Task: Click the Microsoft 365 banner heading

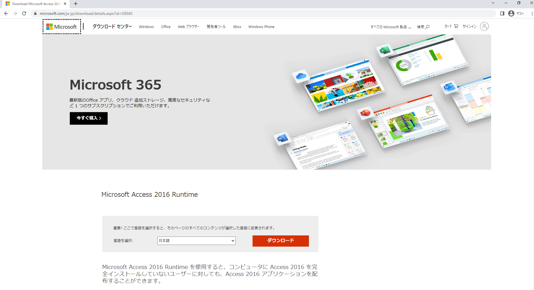Action: pyautogui.click(x=115, y=85)
